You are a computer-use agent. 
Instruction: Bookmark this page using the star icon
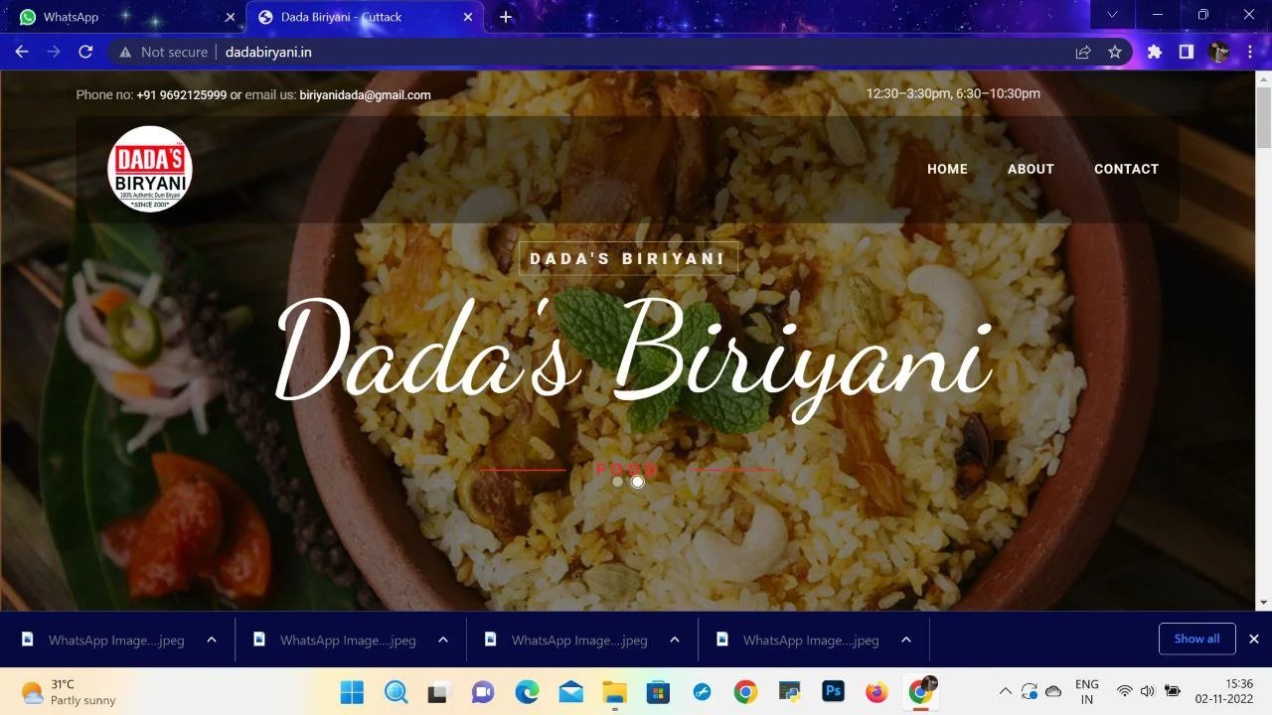[x=1115, y=52]
